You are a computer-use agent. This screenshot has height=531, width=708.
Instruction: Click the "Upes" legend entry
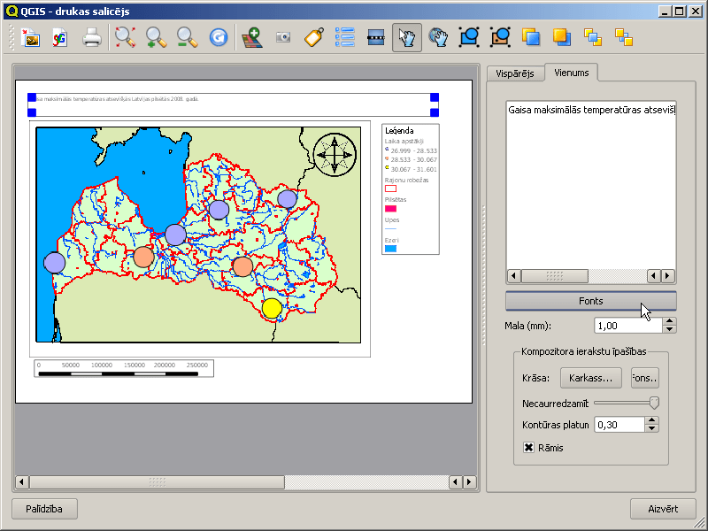pyautogui.click(x=392, y=219)
